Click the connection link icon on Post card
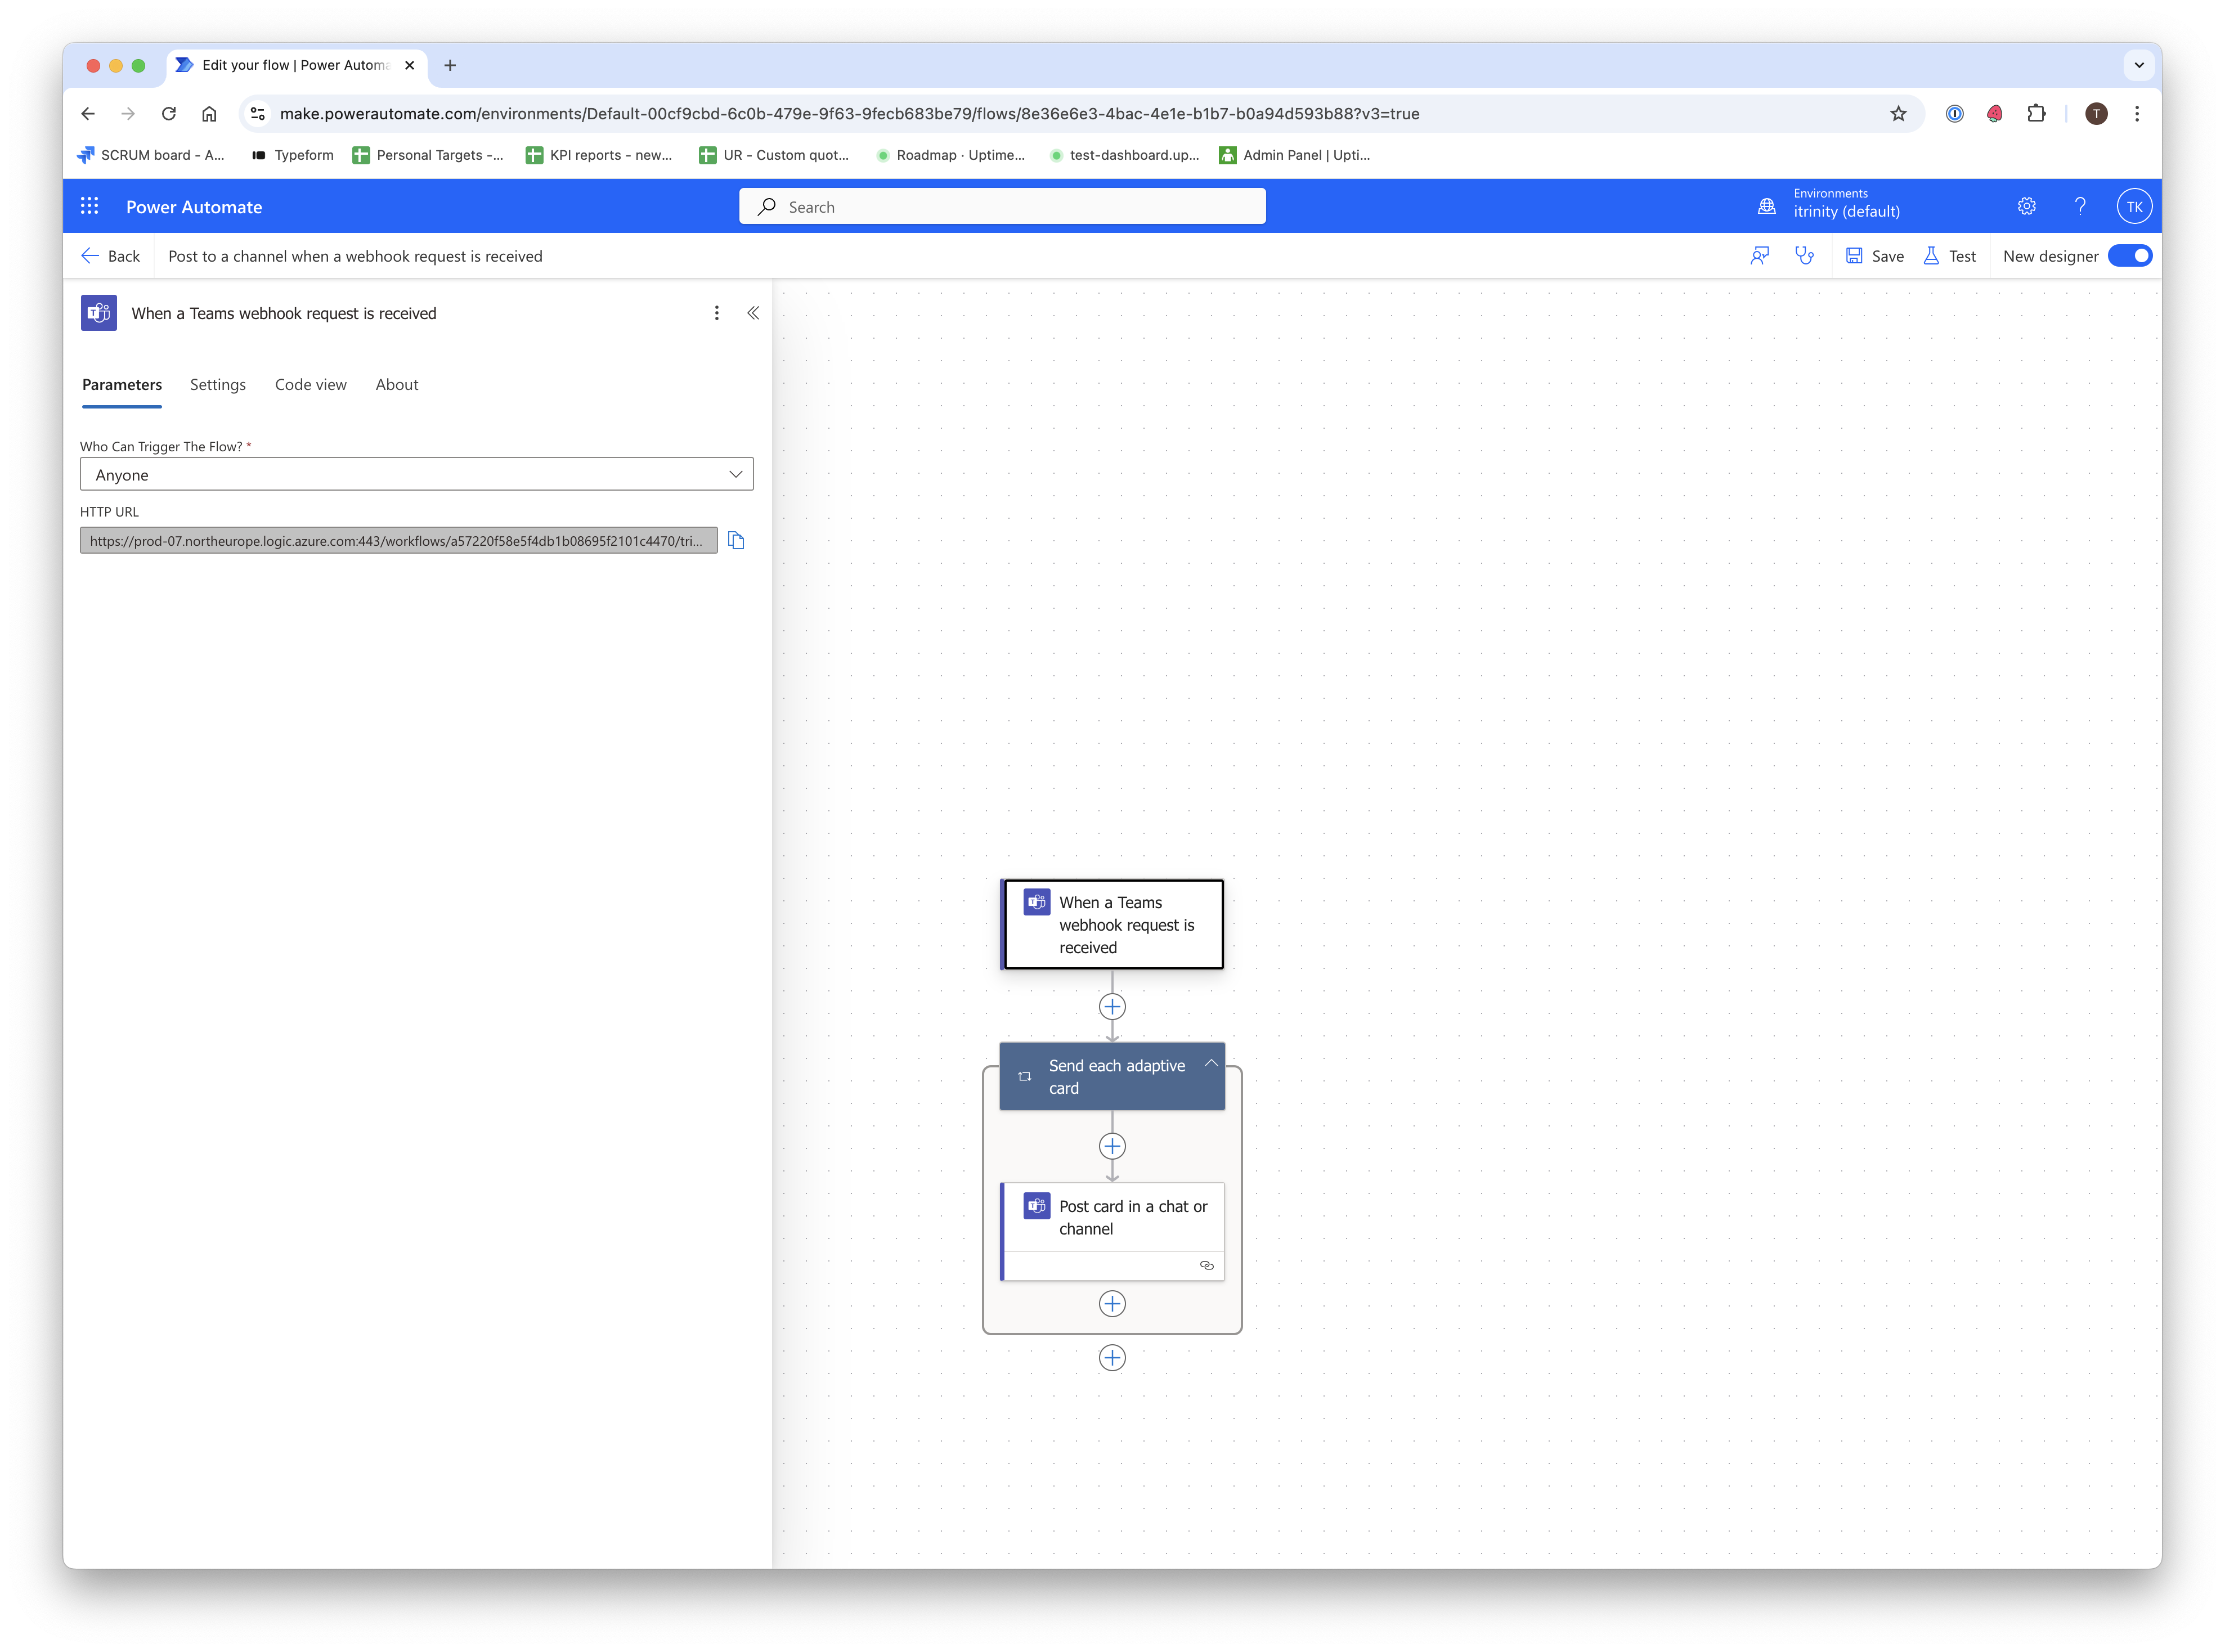 (x=1207, y=1265)
